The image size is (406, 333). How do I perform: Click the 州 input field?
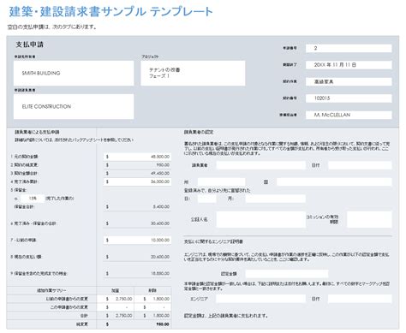point(221,181)
